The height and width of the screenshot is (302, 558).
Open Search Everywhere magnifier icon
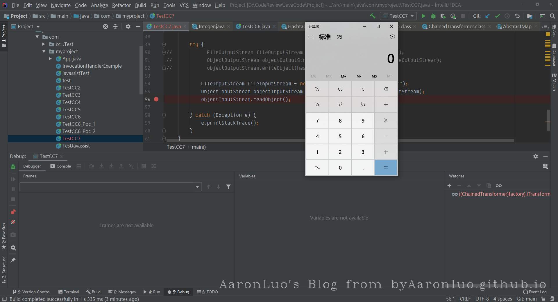(552, 16)
